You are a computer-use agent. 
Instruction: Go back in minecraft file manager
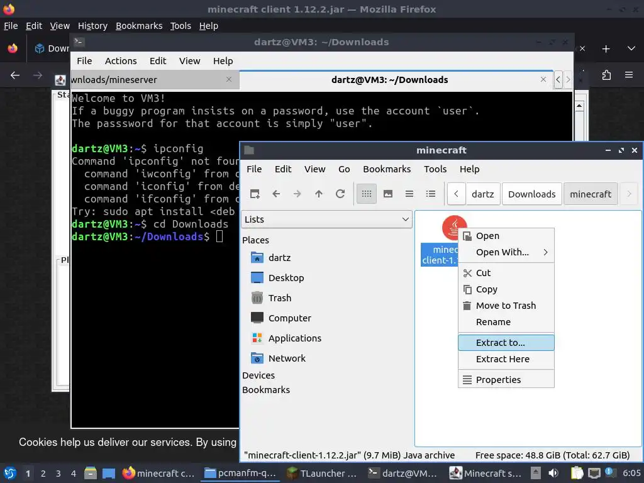[x=276, y=194]
